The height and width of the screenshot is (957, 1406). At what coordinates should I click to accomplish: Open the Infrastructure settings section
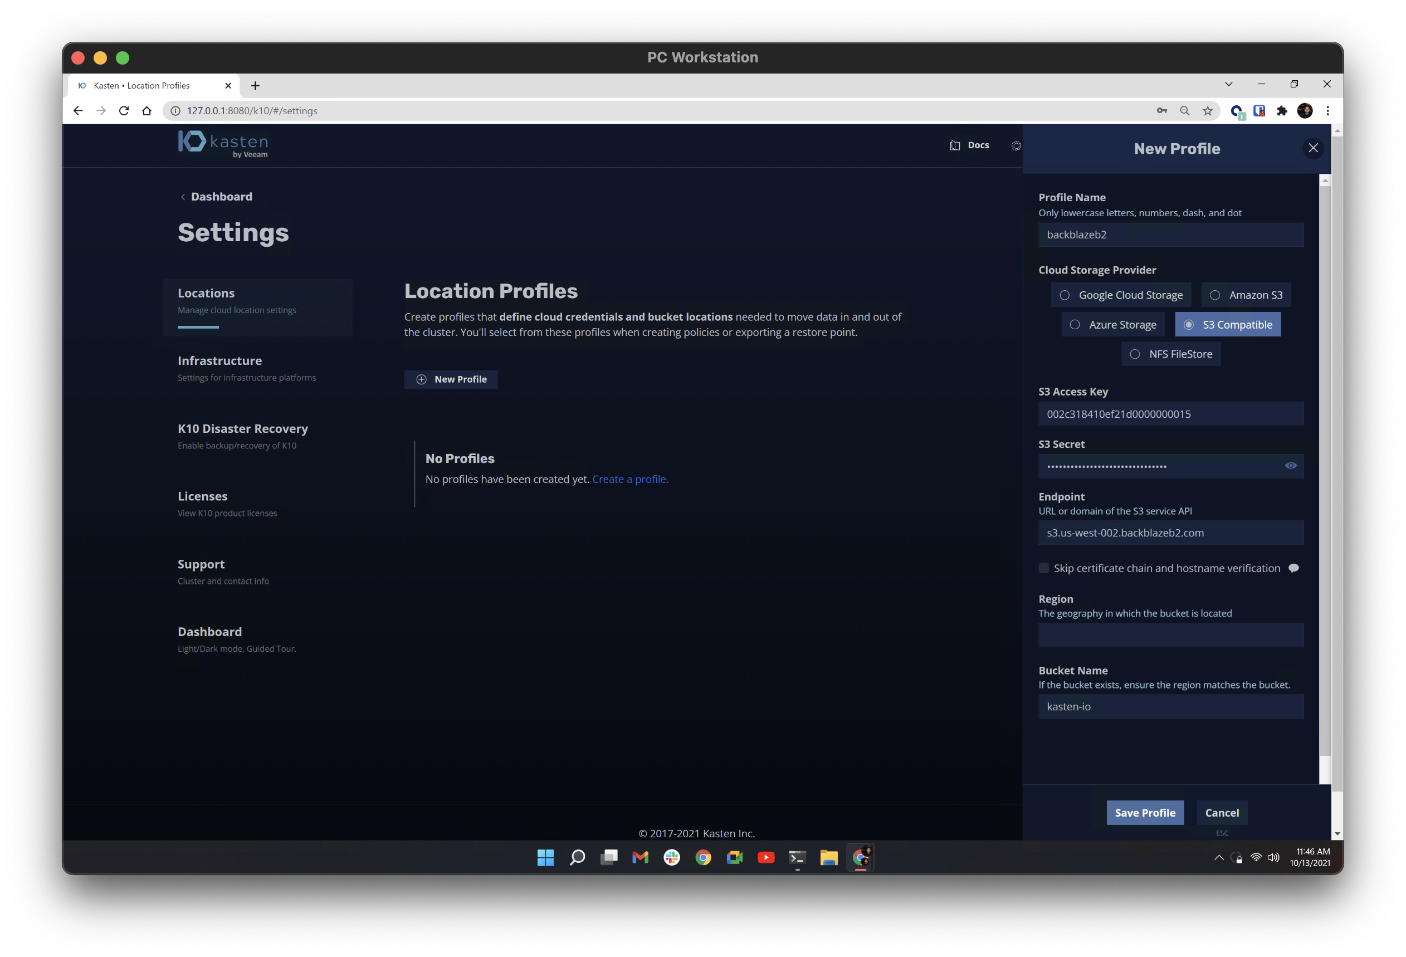[247, 368]
